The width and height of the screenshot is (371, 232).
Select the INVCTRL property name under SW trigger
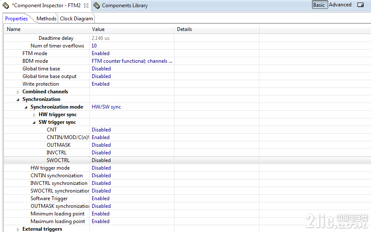click(56, 153)
